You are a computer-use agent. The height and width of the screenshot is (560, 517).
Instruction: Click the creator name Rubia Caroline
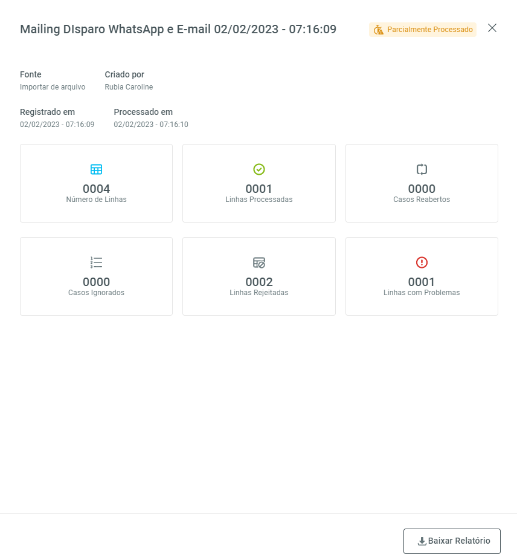129,87
